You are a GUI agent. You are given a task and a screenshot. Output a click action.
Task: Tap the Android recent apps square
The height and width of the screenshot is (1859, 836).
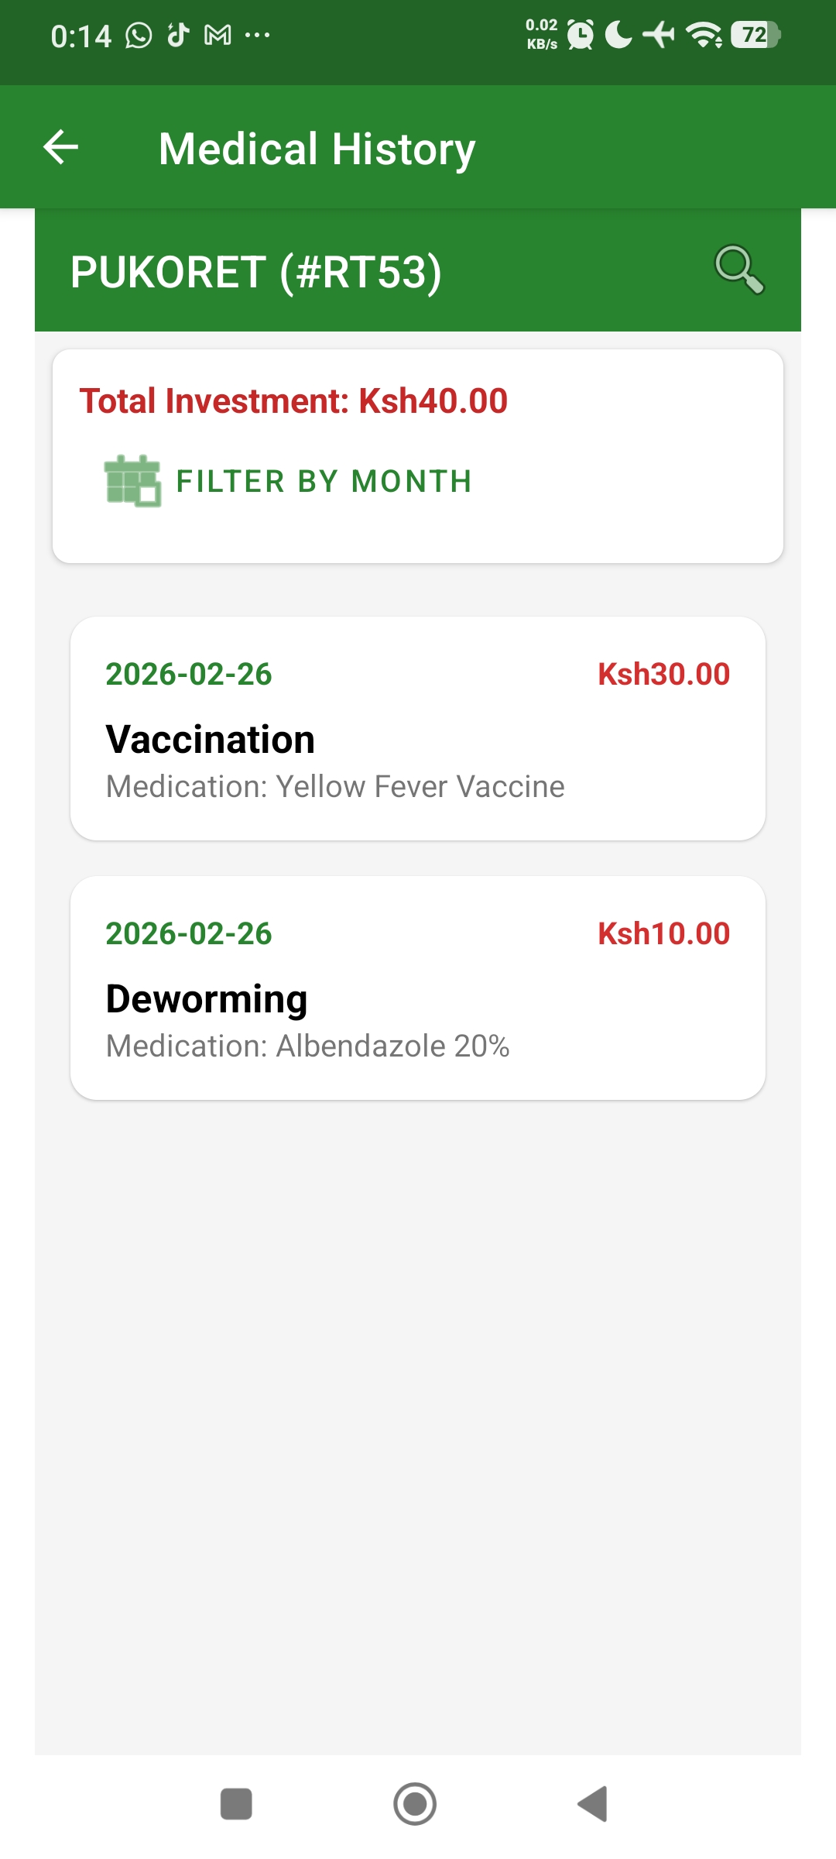(x=236, y=1803)
